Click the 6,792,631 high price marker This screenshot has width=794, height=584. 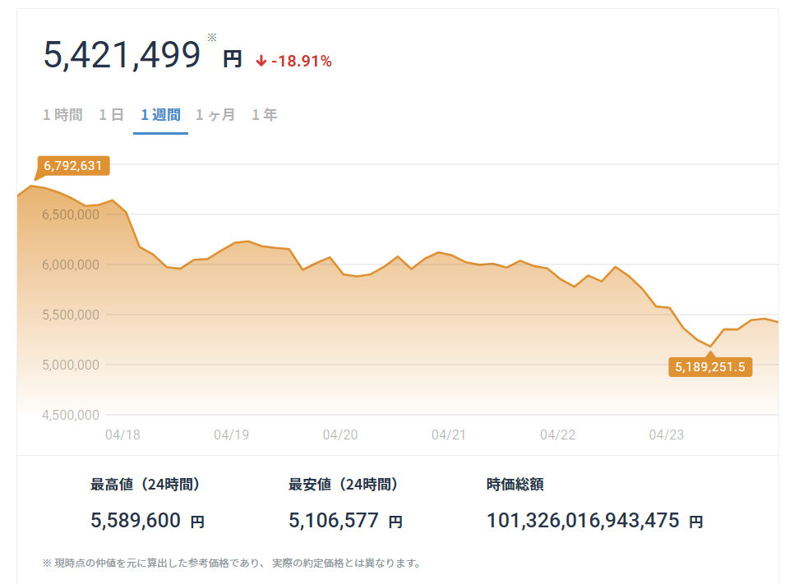click(73, 165)
